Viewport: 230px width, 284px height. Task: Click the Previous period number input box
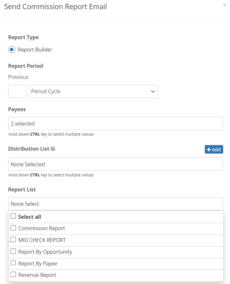(17, 91)
